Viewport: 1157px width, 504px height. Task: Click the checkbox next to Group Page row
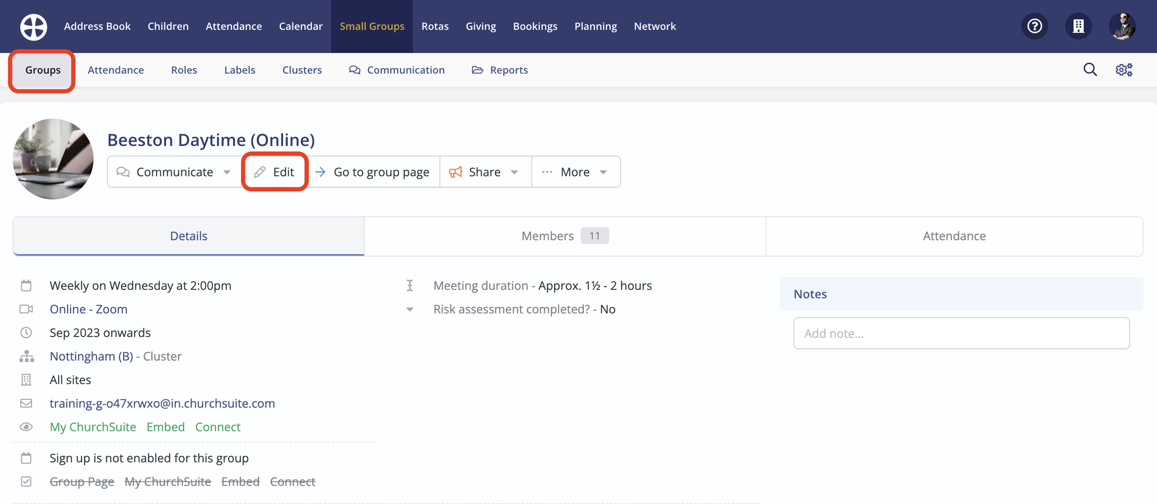pyautogui.click(x=26, y=481)
